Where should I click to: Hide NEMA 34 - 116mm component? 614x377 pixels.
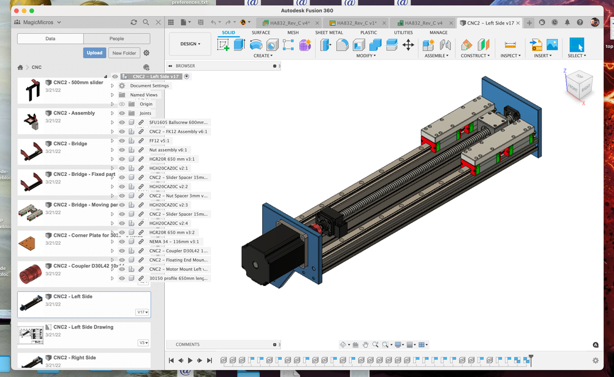point(122,242)
